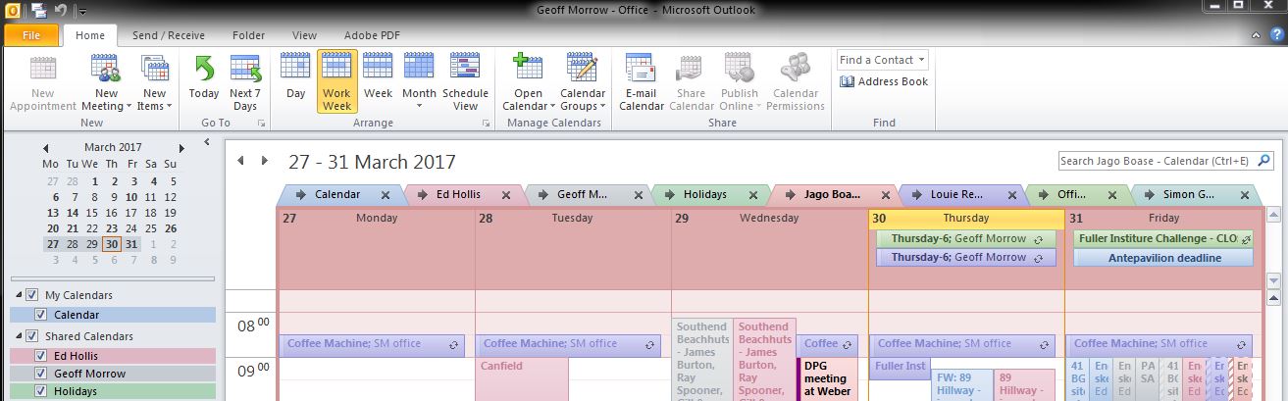Click E-mail Calendar

click(x=642, y=83)
